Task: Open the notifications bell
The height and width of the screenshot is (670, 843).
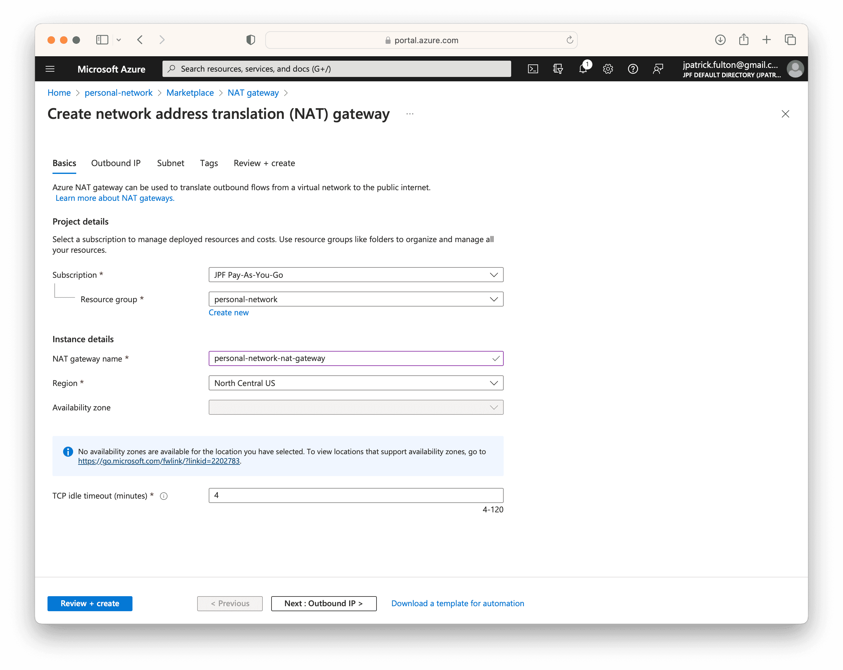Action: pos(583,69)
